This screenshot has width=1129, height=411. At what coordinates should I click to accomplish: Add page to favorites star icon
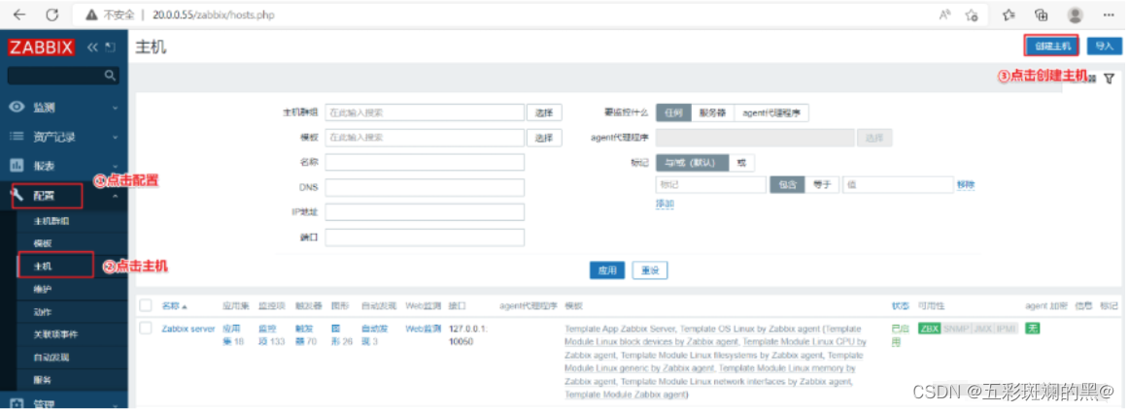point(972,15)
